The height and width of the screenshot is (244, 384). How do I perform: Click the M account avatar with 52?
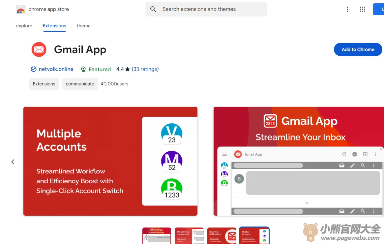click(x=172, y=162)
